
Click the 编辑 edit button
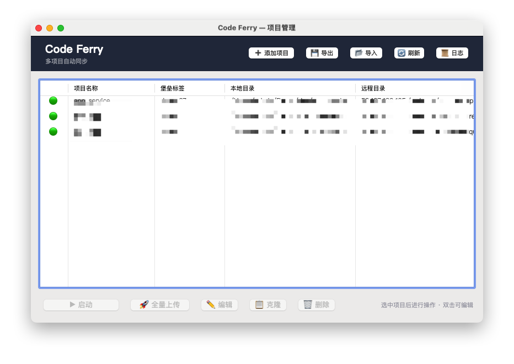click(219, 304)
